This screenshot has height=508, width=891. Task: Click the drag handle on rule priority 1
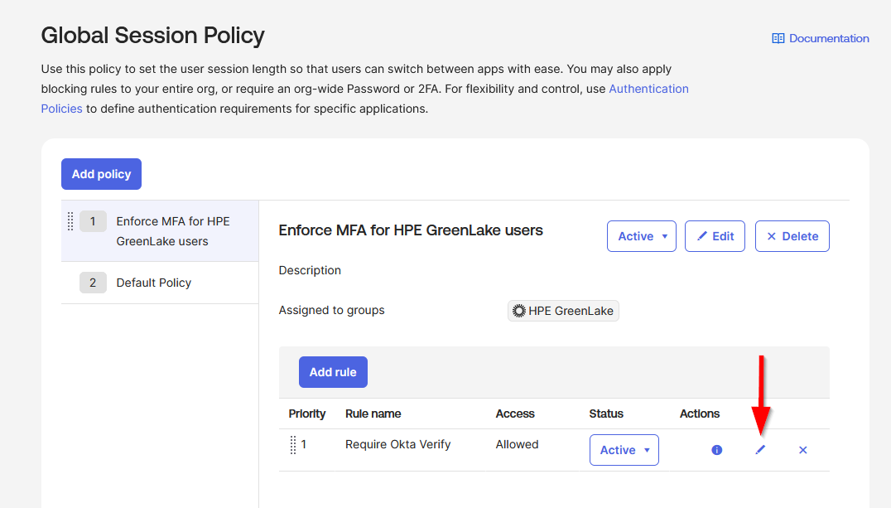(x=293, y=445)
